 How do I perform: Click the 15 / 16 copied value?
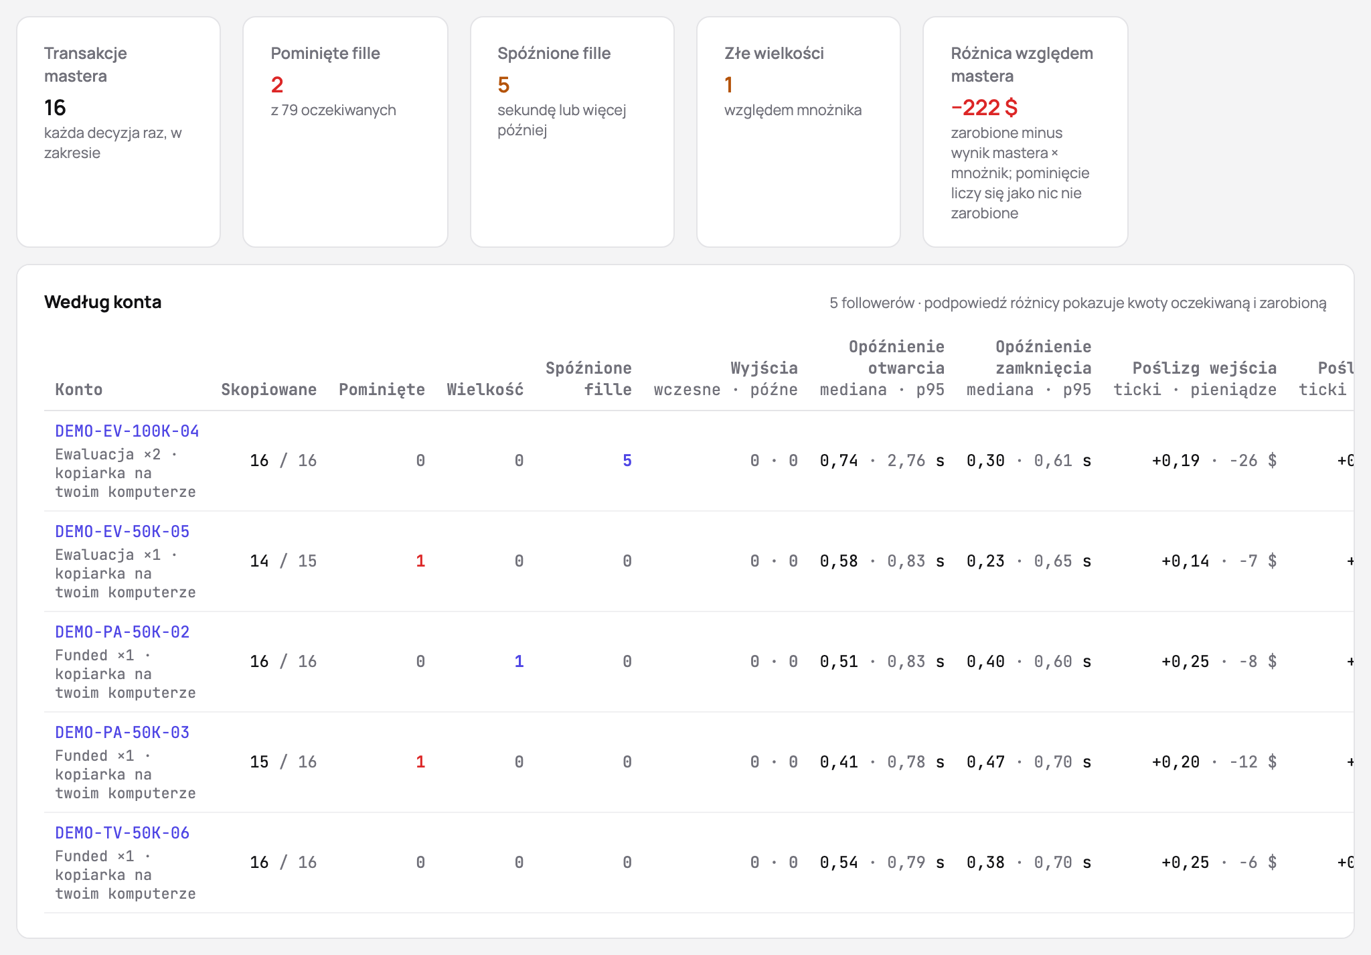tap(283, 762)
